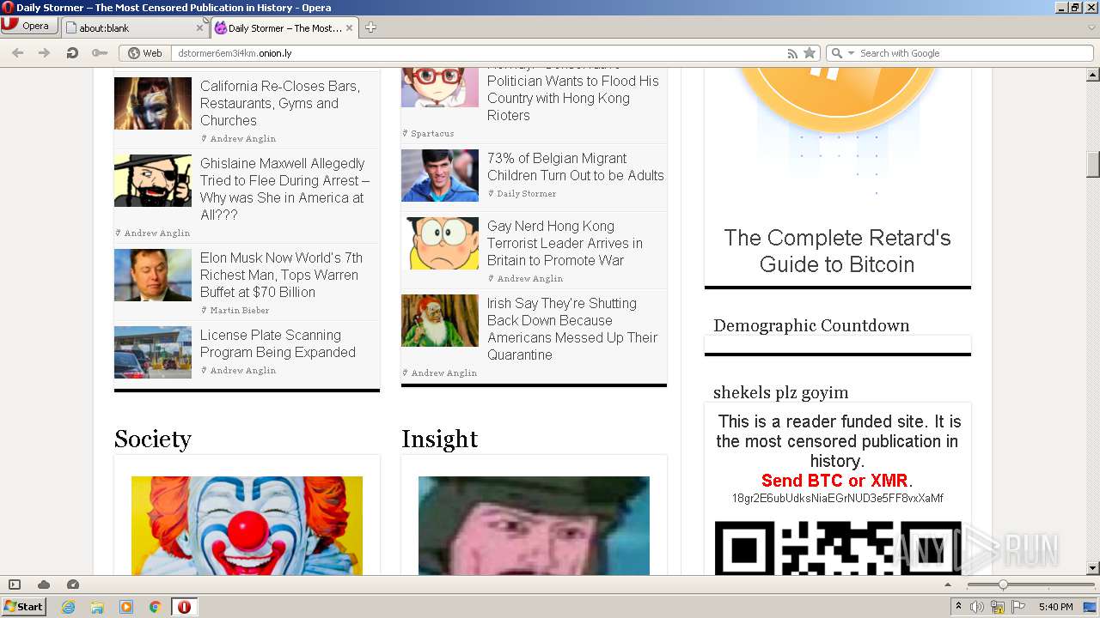The width and height of the screenshot is (1100, 618).
Task: Bookmark the page with the star icon
Action: coord(810,53)
